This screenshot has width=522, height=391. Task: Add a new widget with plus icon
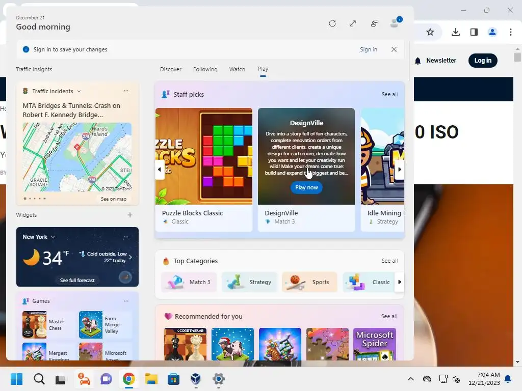[130, 215]
